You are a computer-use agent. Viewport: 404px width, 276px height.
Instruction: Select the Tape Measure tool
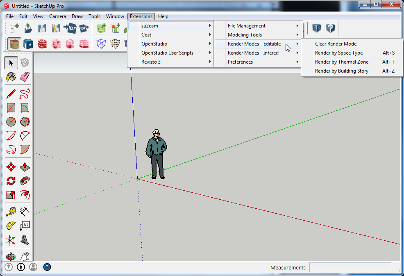pyautogui.click(x=11, y=212)
